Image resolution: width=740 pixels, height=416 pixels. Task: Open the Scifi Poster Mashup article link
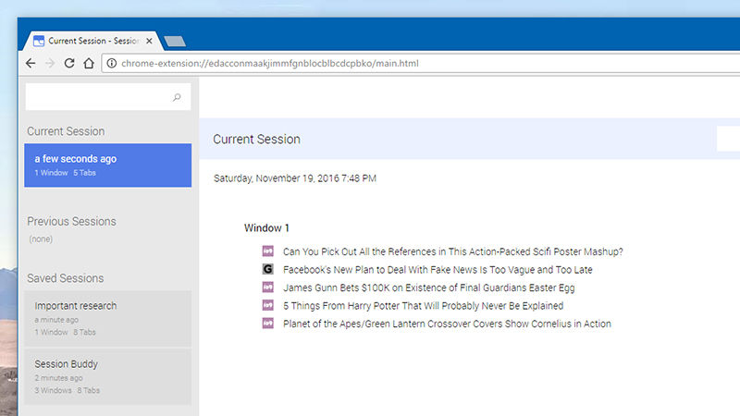pyautogui.click(x=452, y=251)
